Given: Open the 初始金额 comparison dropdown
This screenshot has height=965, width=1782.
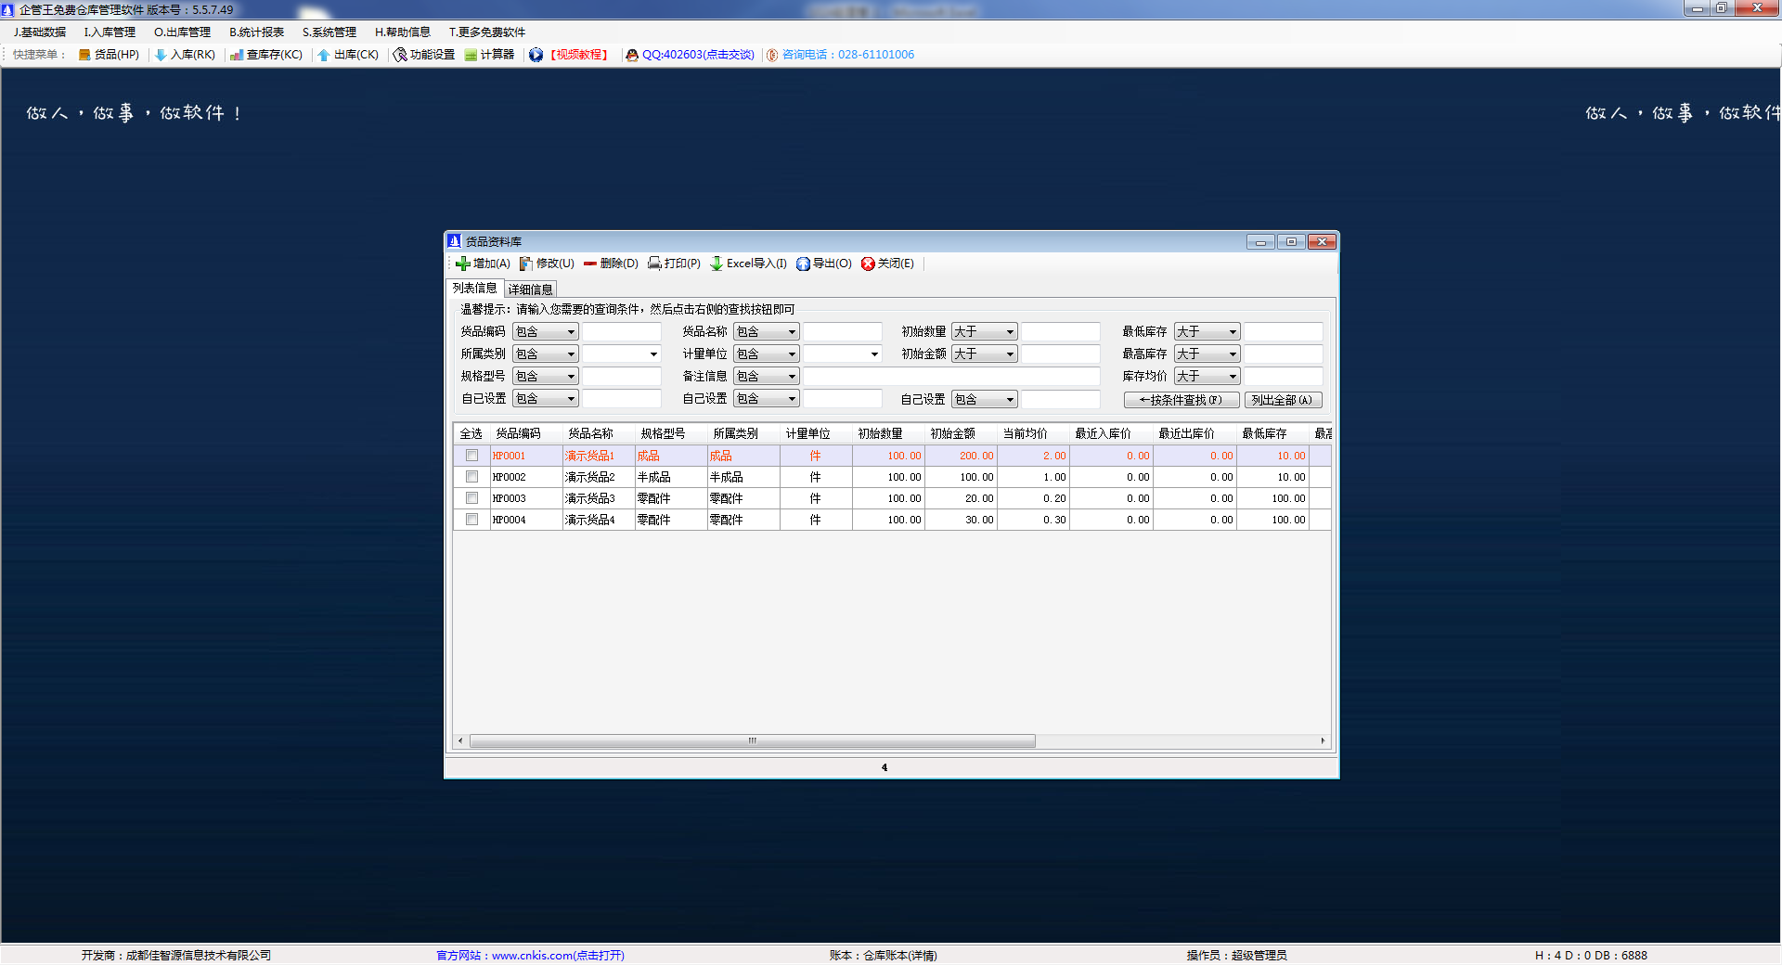Looking at the screenshot, I should (985, 354).
